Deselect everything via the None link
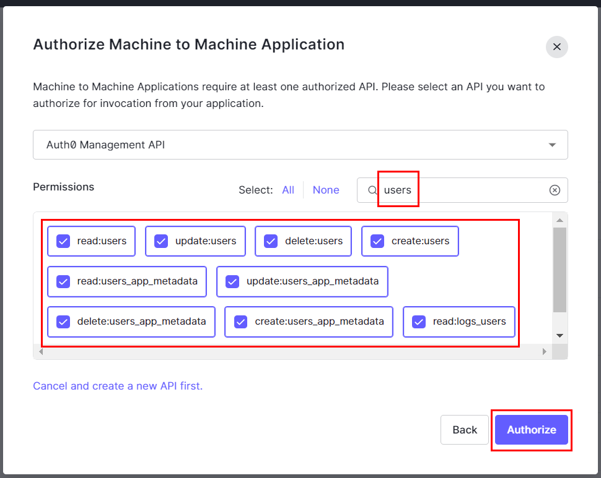The height and width of the screenshot is (478, 601). [325, 190]
